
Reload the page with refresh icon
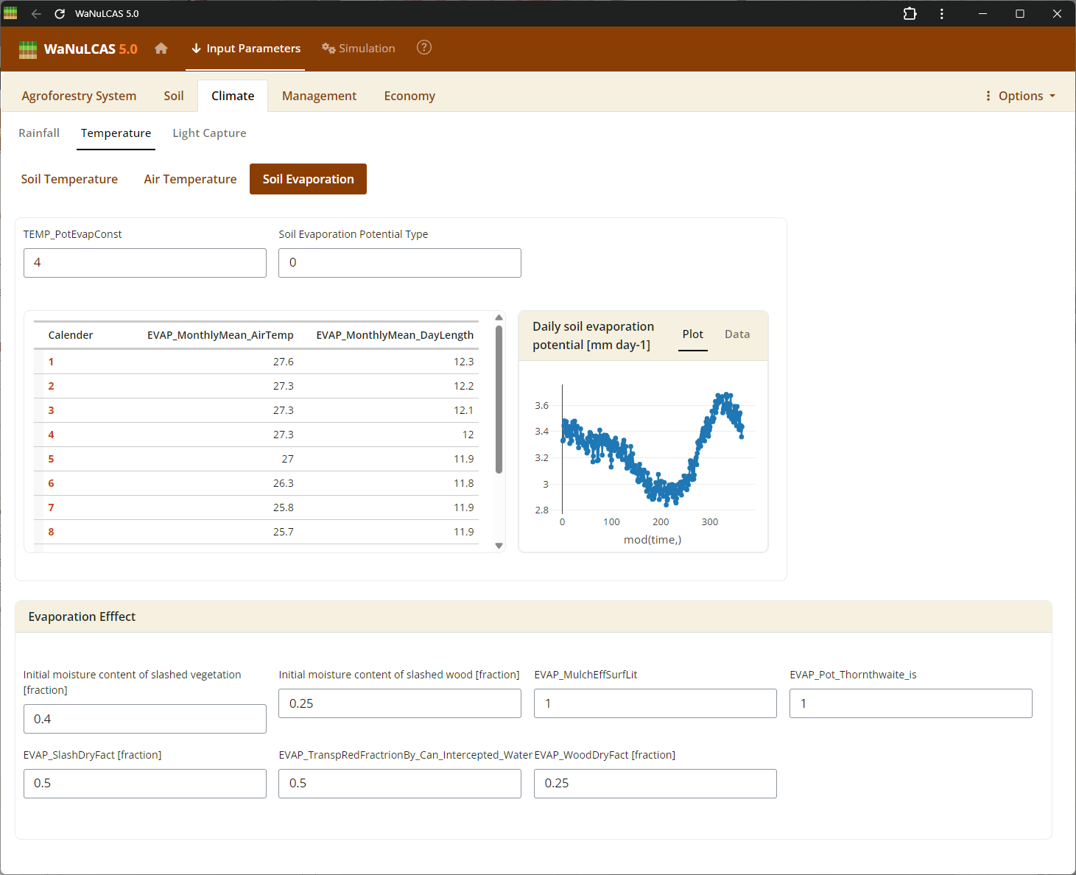coord(60,14)
